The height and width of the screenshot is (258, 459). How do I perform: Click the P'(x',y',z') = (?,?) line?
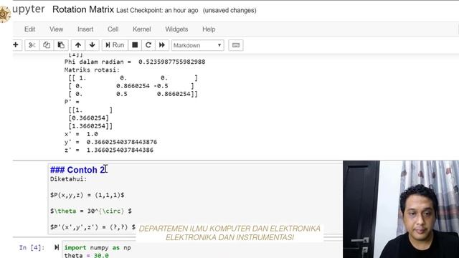93,227
